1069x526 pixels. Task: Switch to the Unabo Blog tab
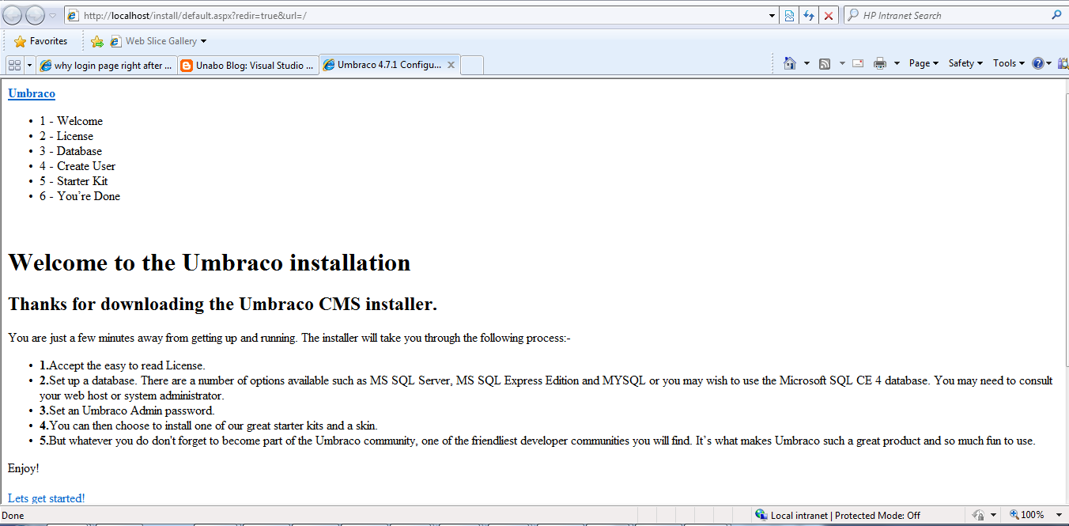click(247, 66)
